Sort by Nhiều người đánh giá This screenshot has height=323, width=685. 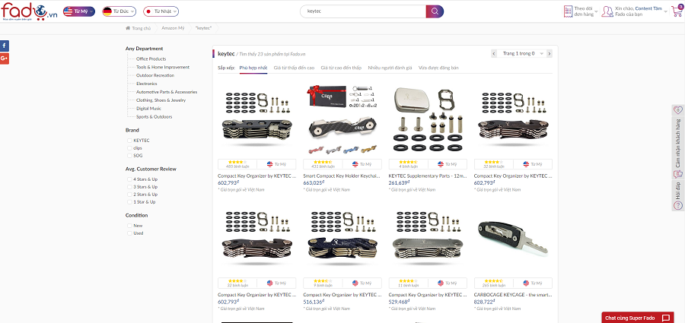(390, 68)
